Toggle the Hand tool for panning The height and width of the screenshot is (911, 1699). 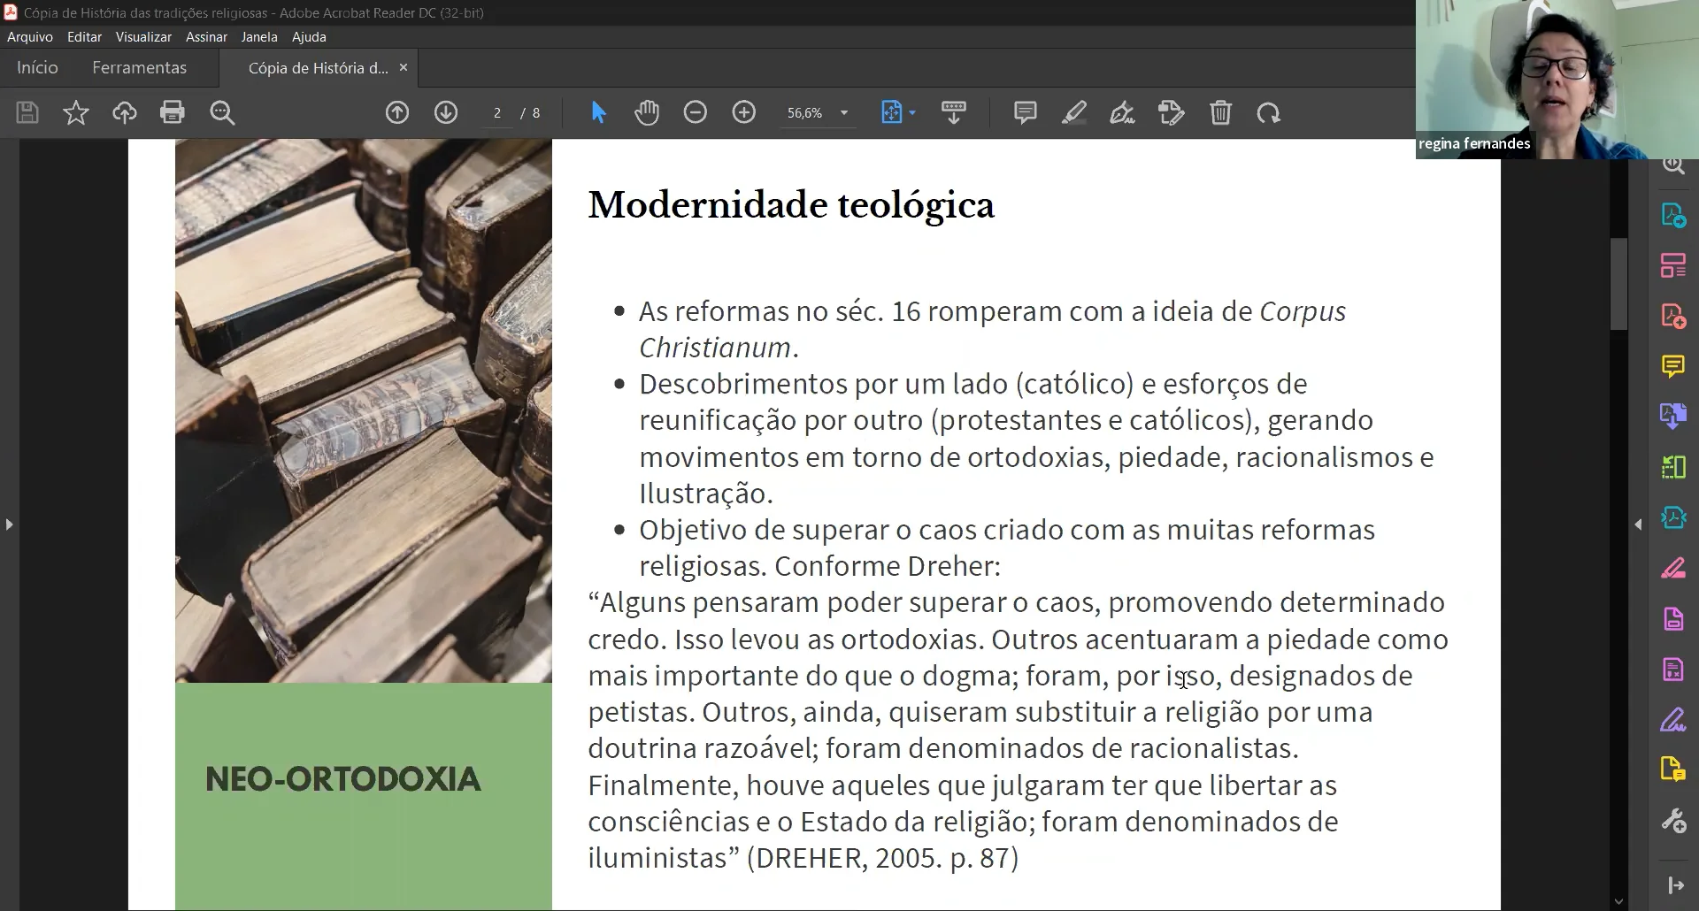pyautogui.click(x=647, y=112)
